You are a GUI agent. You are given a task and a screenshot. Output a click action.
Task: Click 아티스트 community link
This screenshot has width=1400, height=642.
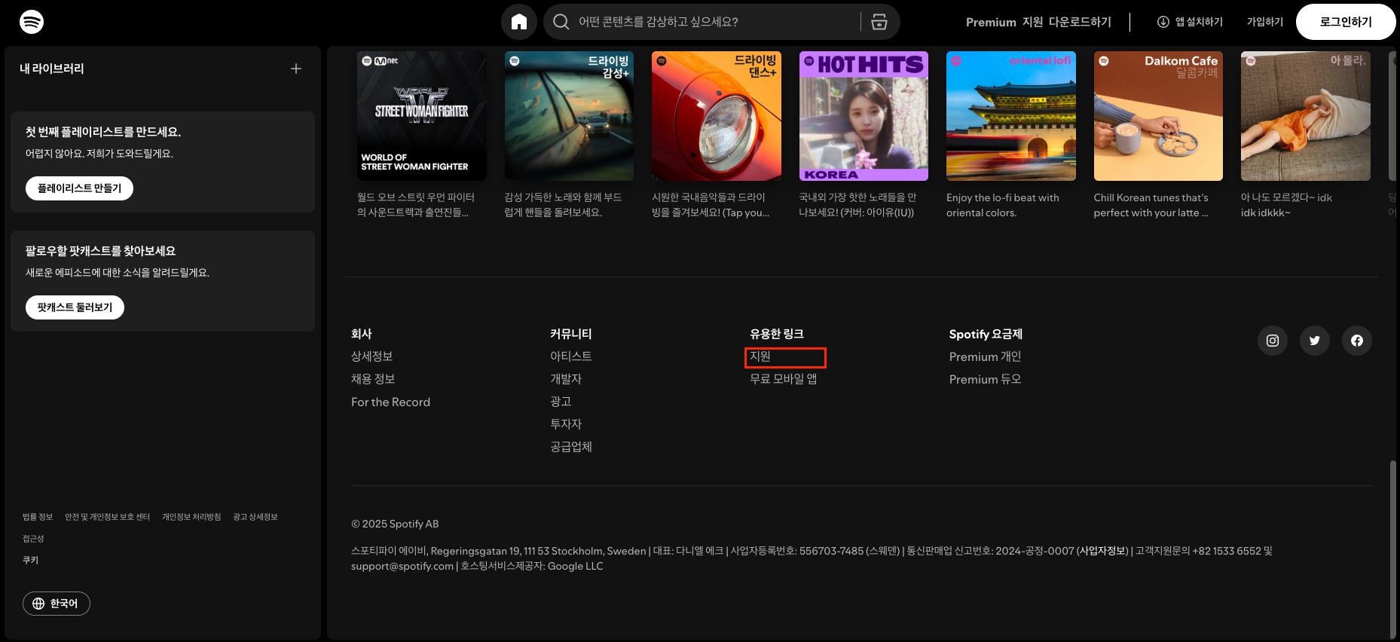(x=571, y=356)
